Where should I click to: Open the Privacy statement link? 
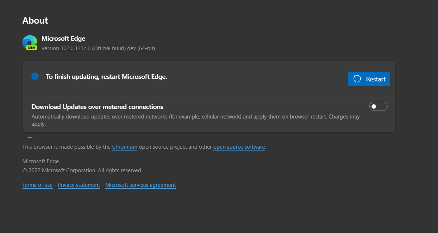click(x=79, y=185)
